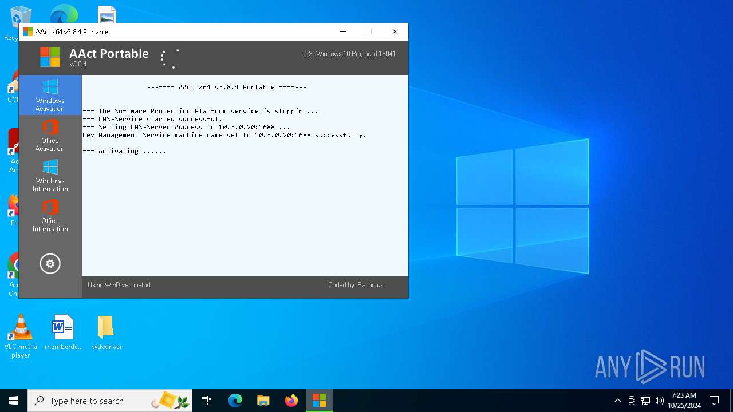733x412 pixels.
Task: Open VLC media player shortcut
Action: (21, 336)
